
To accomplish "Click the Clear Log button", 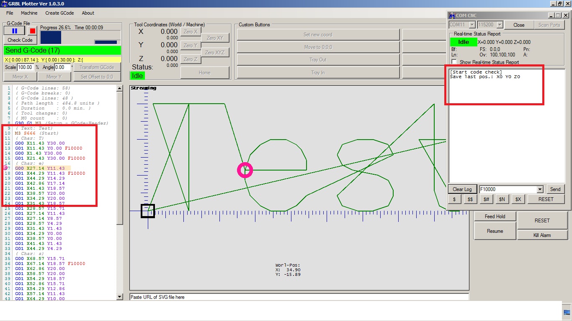I will click(x=463, y=189).
